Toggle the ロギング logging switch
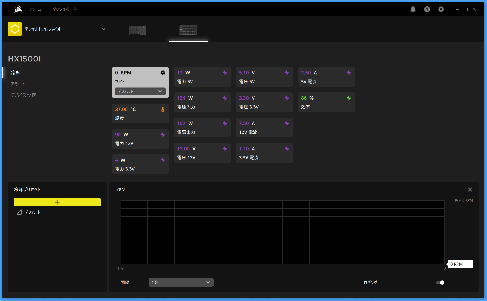The height and width of the screenshot is (301, 487). pyautogui.click(x=440, y=282)
